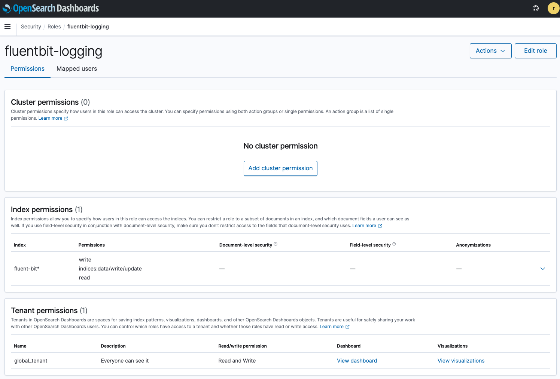Click the Permissions column header
This screenshot has width=560, height=379.
tap(92, 245)
